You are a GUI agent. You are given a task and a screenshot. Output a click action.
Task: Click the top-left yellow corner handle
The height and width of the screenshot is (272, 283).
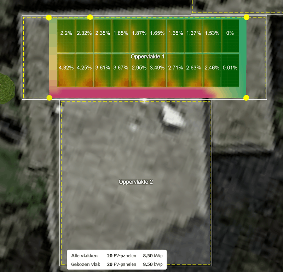point(48,17)
